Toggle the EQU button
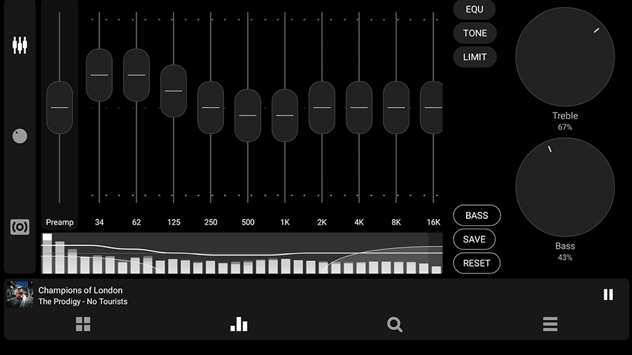Screen dimensions: 632x355 pos(474,9)
